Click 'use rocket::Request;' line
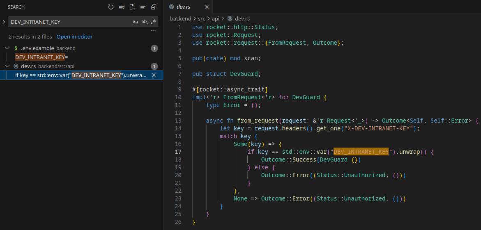Screen dimensions: 481x230 click(x=226, y=35)
